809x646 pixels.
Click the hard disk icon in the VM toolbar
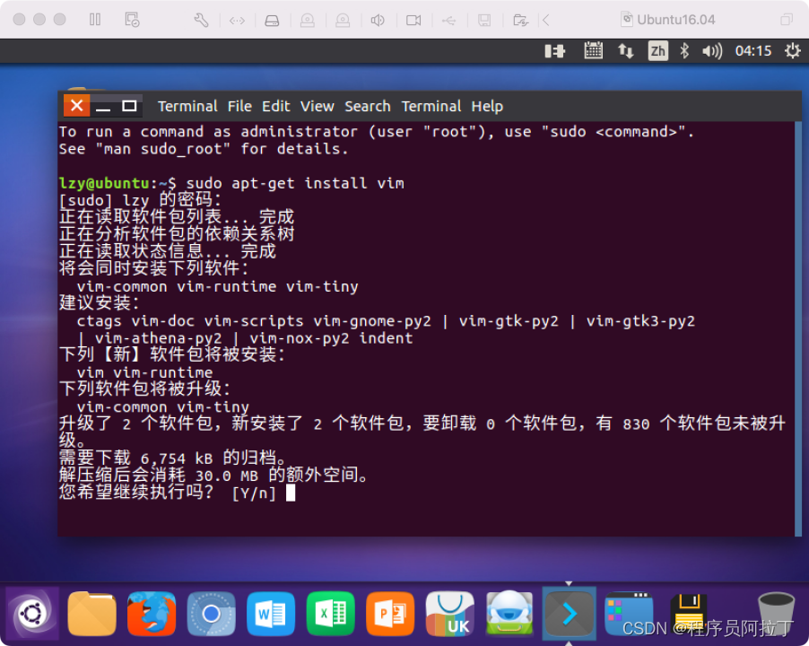tap(272, 19)
